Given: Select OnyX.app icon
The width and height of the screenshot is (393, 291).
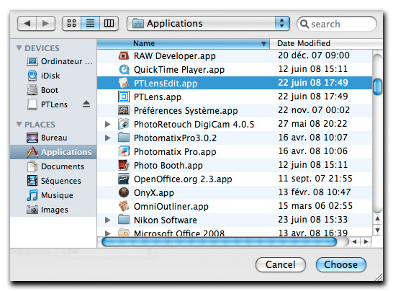Looking at the screenshot, I should (x=124, y=192).
